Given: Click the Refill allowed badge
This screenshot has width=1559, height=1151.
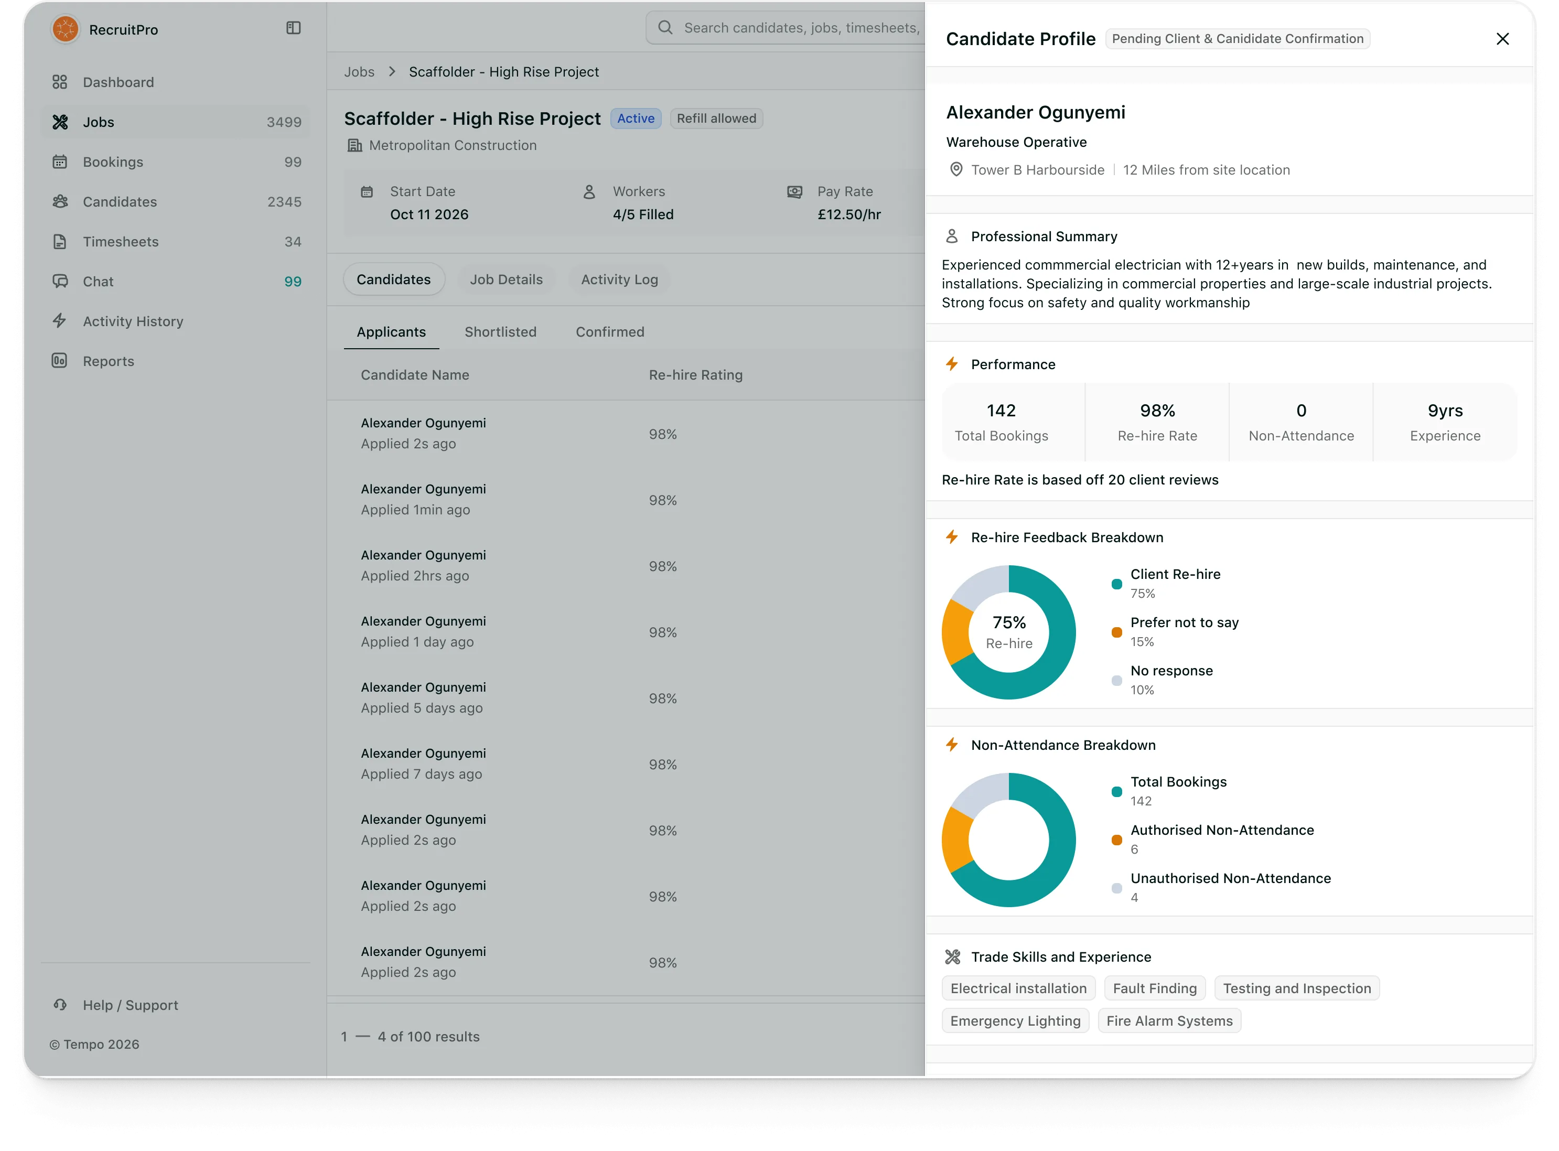Looking at the screenshot, I should click(716, 119).
